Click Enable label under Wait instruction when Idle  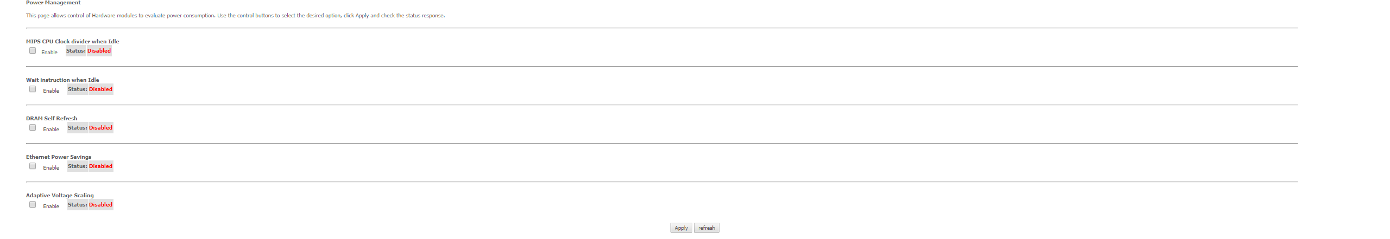tap(51, 91)
